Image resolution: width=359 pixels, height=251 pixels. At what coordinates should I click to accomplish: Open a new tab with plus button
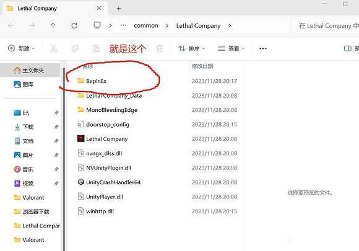pyautogui.click(x=119, y=9)
